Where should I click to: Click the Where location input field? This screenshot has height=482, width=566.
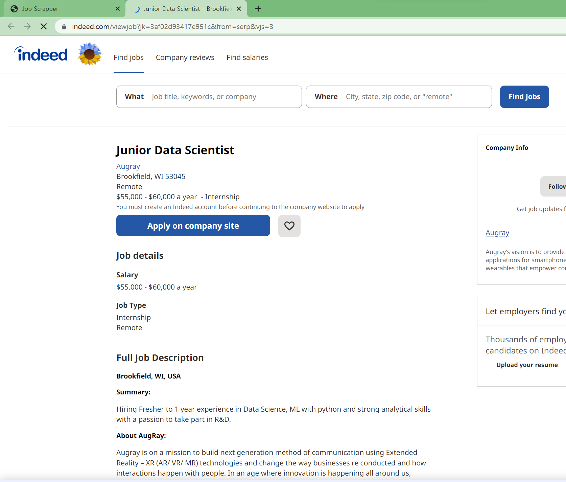click(399, 97)
